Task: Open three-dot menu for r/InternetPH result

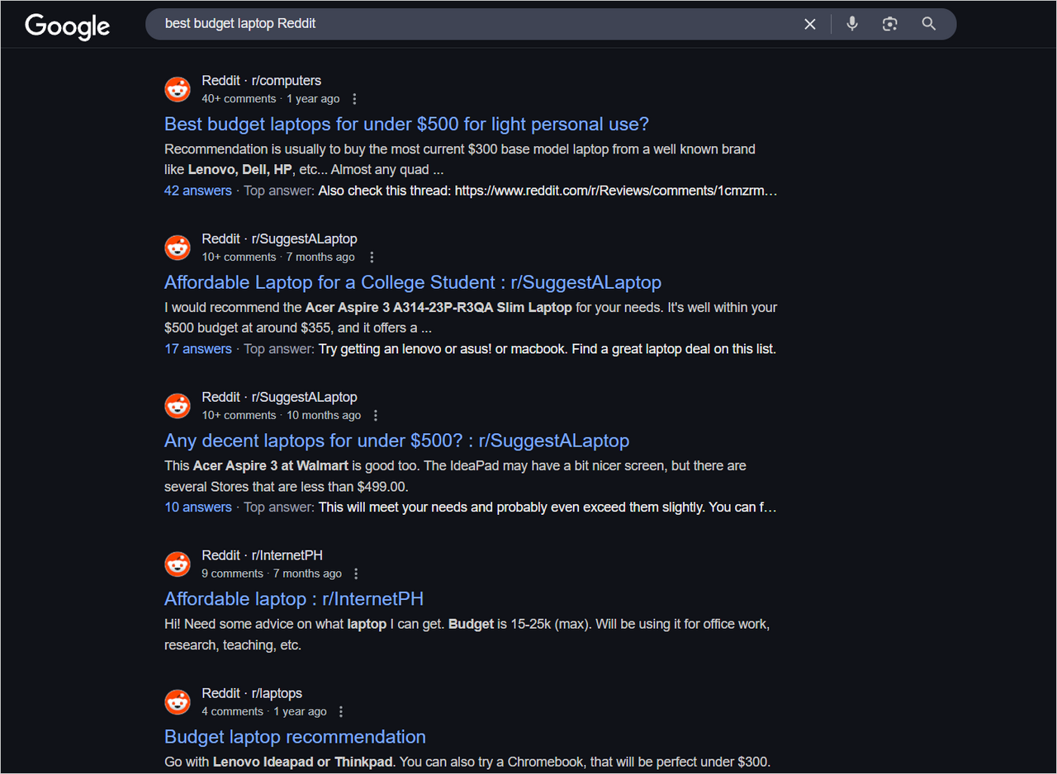Action: click(357, 573)
